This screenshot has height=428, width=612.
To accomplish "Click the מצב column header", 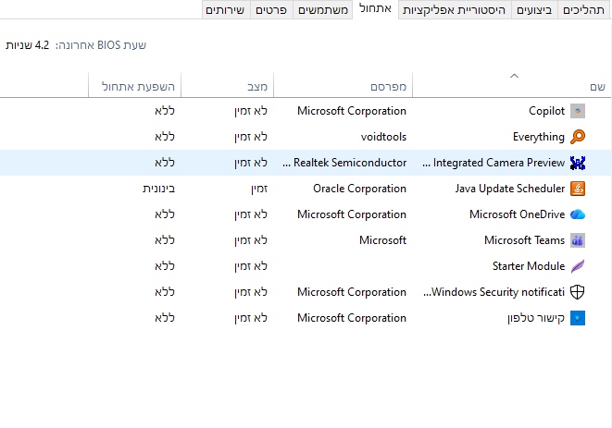I will [257, 86].
